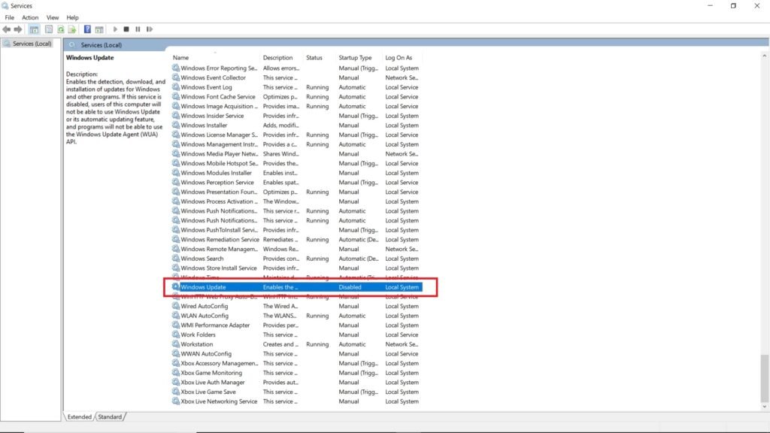770x433 pixels.
Task: Select the Windows Search service entry
Action: click(x=199, y=258)
